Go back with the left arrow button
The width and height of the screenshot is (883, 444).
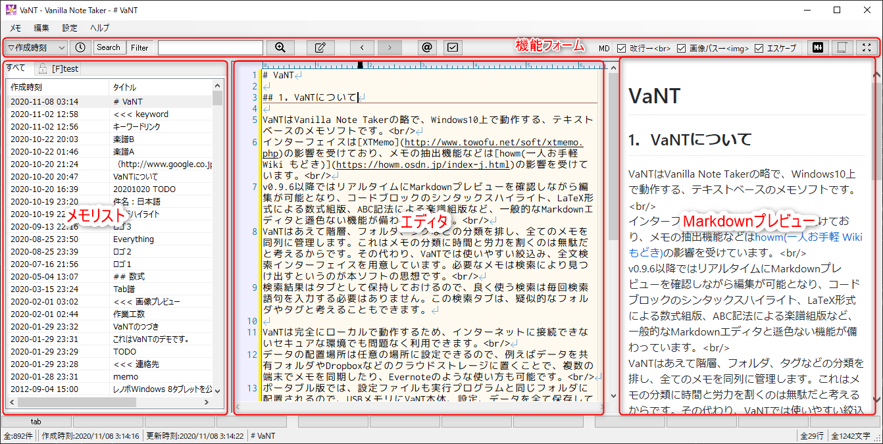pyautogui.click(x=363, y=47)
